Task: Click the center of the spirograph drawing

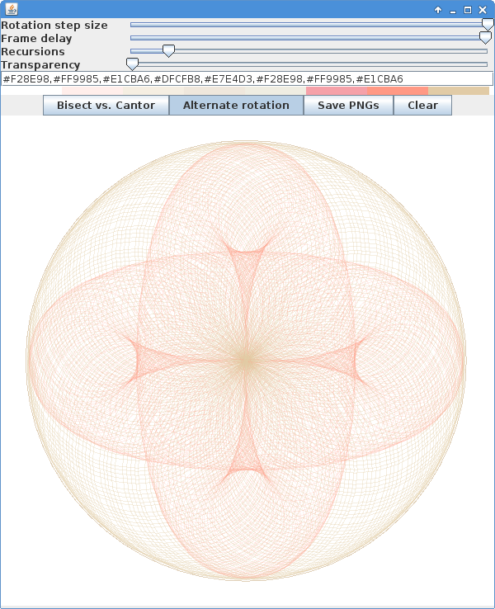Action: click(246, 361)
